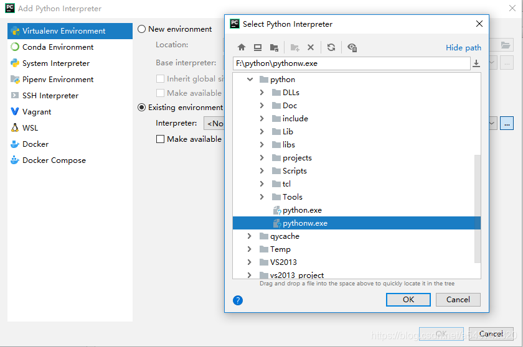
Task: Toggle disabled Make available checkbox under New environment
Action: coord(160,93)
